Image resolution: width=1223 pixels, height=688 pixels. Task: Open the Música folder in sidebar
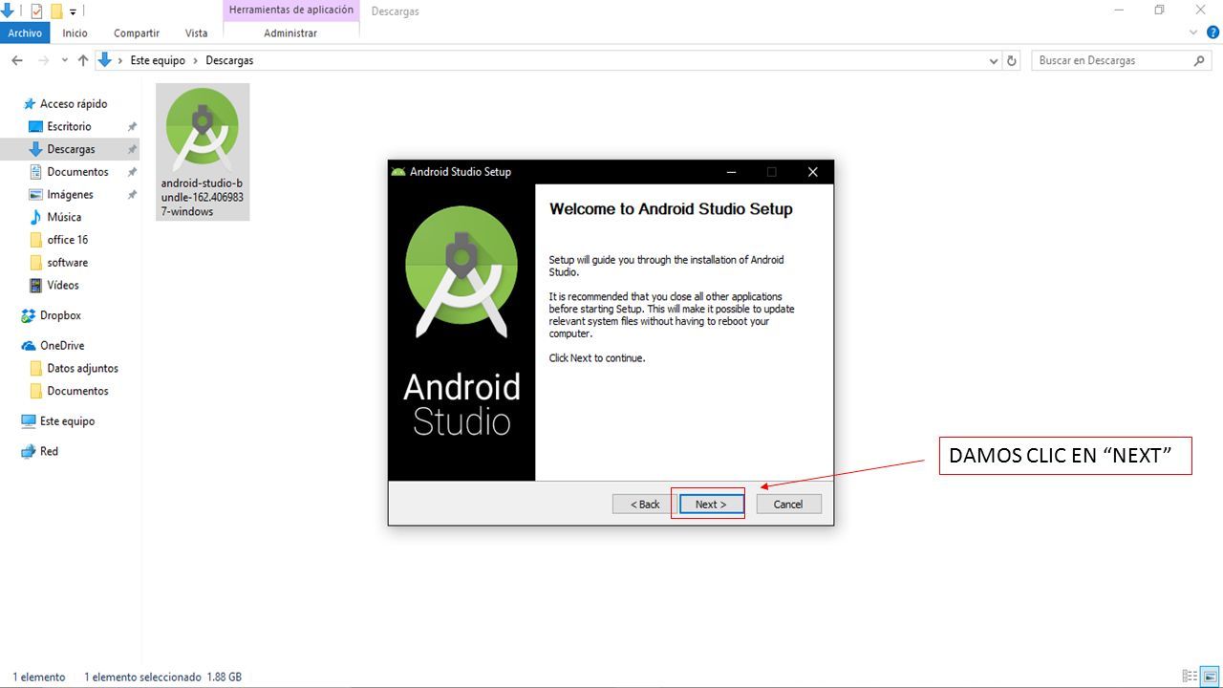(x=64, y=217)
